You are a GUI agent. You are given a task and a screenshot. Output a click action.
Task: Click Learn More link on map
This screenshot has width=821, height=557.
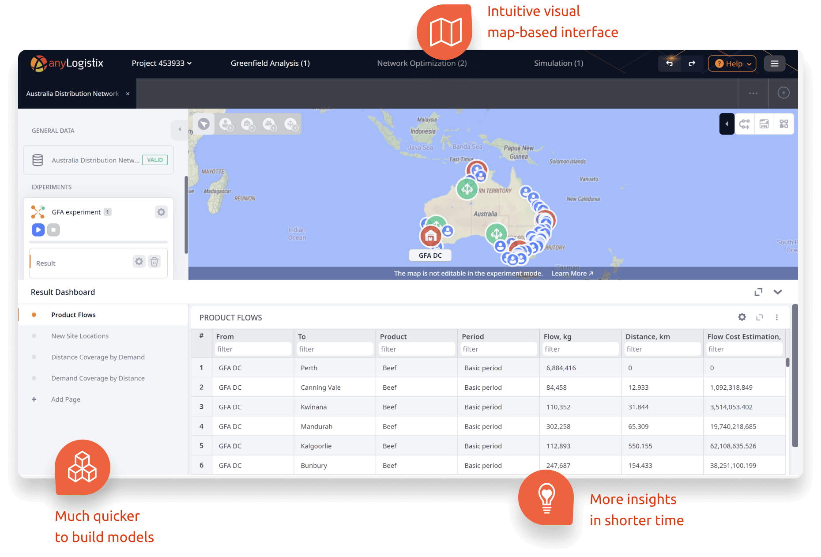pos(572,274)
